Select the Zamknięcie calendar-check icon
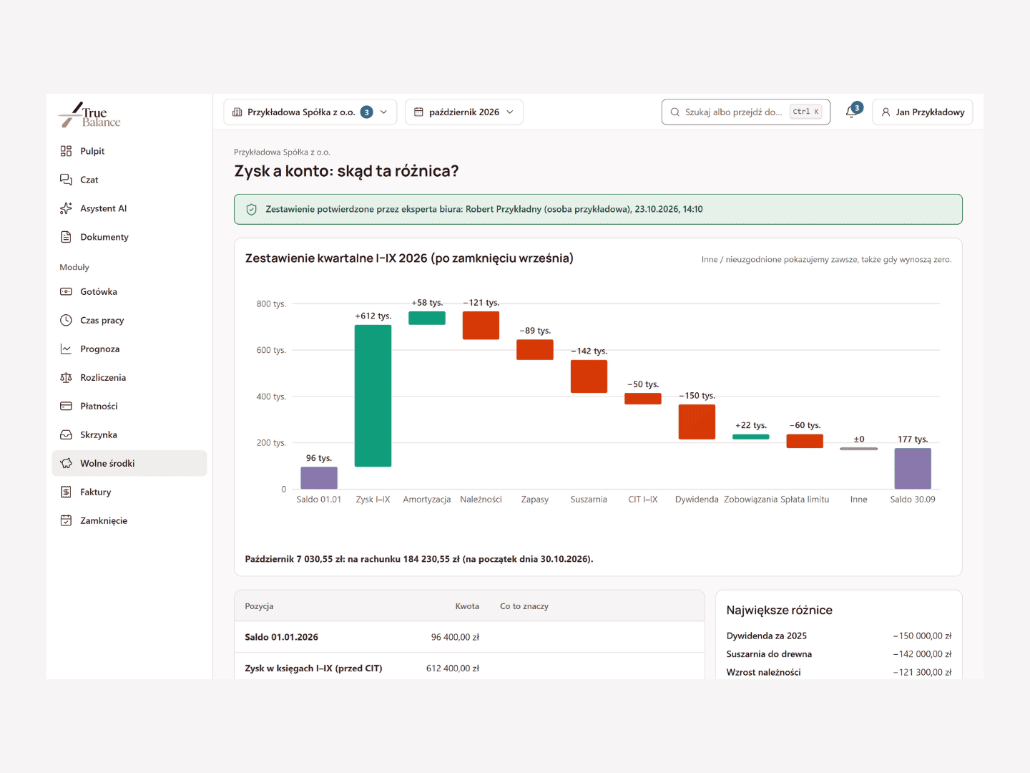Viewport: 1030px width, 773px height. 66,520
